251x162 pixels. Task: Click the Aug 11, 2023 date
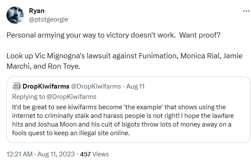pos(56,154)
